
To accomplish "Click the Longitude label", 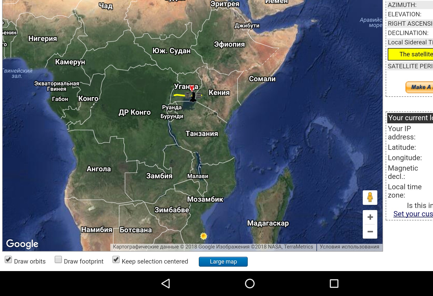I will point(405,158).
